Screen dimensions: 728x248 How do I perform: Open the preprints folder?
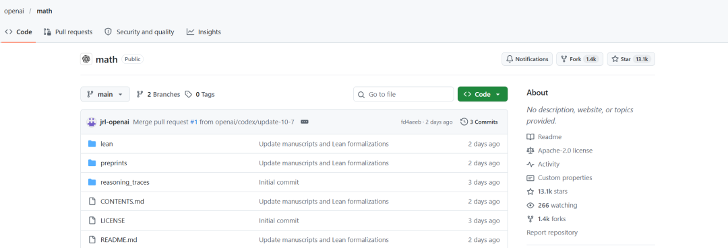click(x=114, y=163)
